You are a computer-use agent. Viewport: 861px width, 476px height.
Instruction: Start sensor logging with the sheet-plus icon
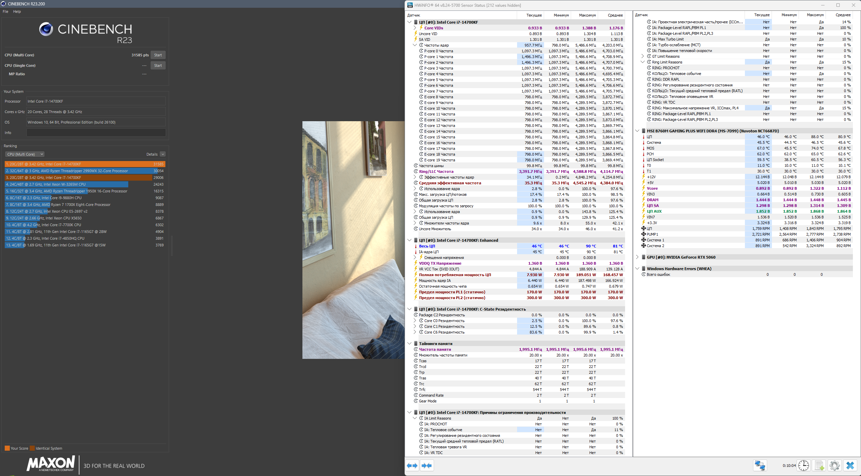click(819, 466)
